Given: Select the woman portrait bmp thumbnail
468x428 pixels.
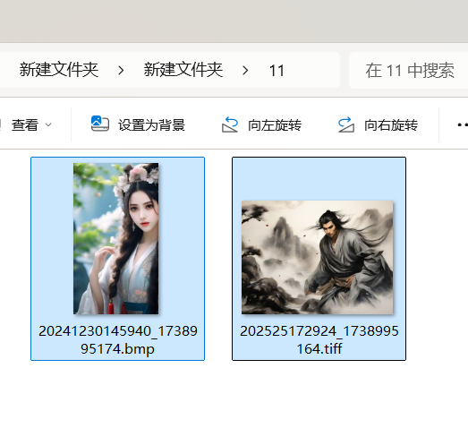Looking at the screenshot, I should tap(115, 238).
